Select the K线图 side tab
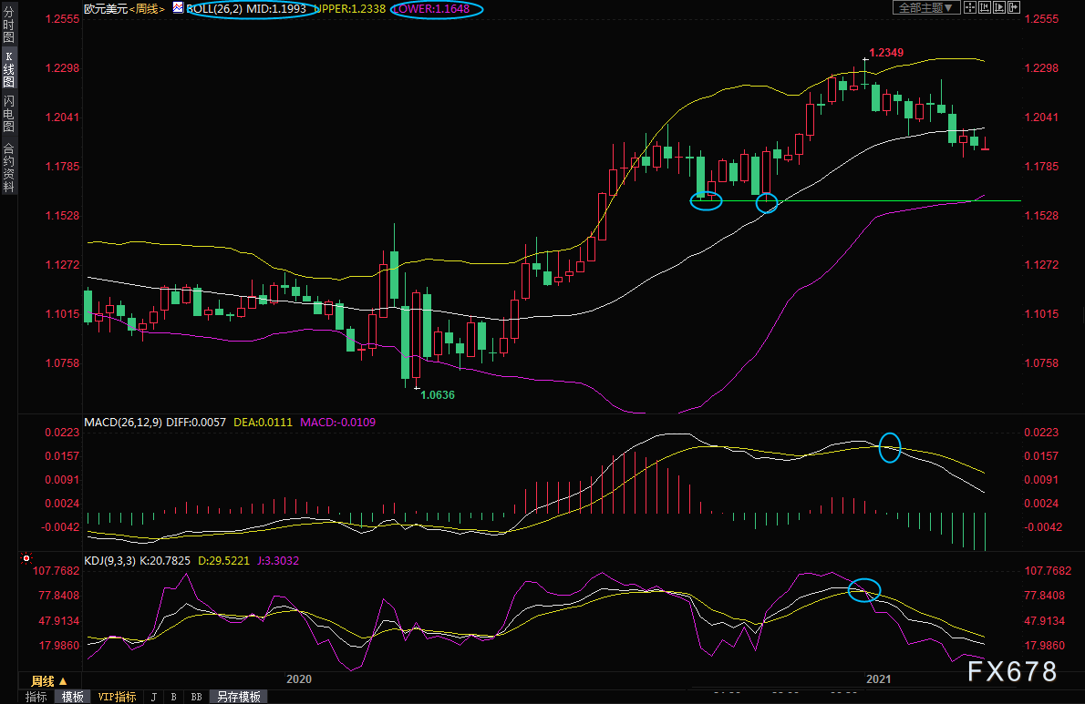Screen dimensions: 1085x704 tap(8, 70)
